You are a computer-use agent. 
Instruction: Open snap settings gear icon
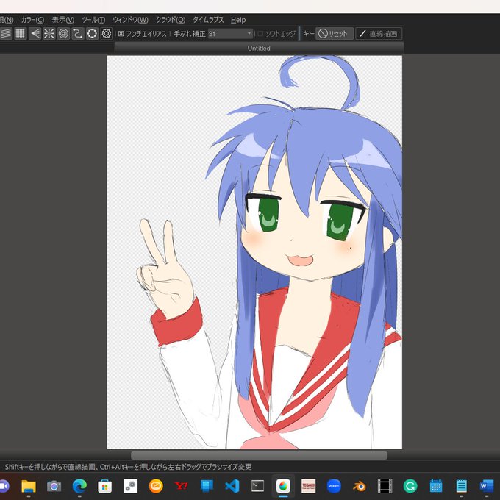107,34
